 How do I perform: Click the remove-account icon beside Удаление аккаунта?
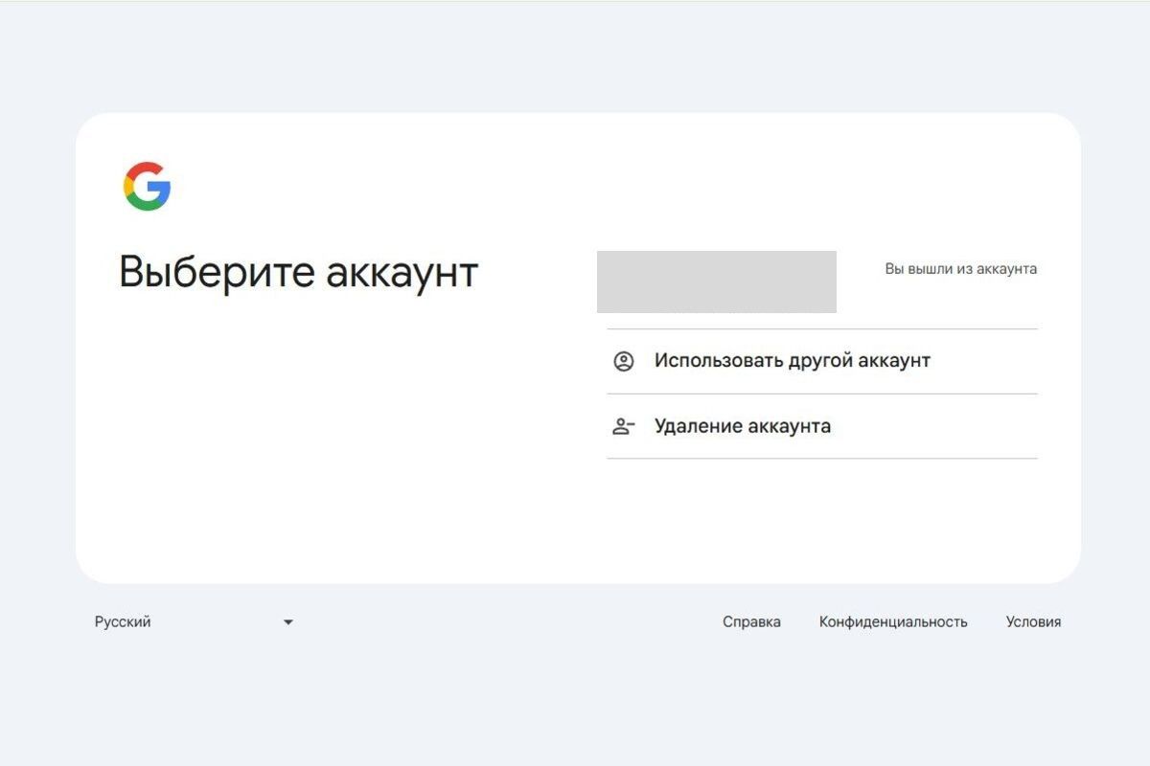point(624,425)
